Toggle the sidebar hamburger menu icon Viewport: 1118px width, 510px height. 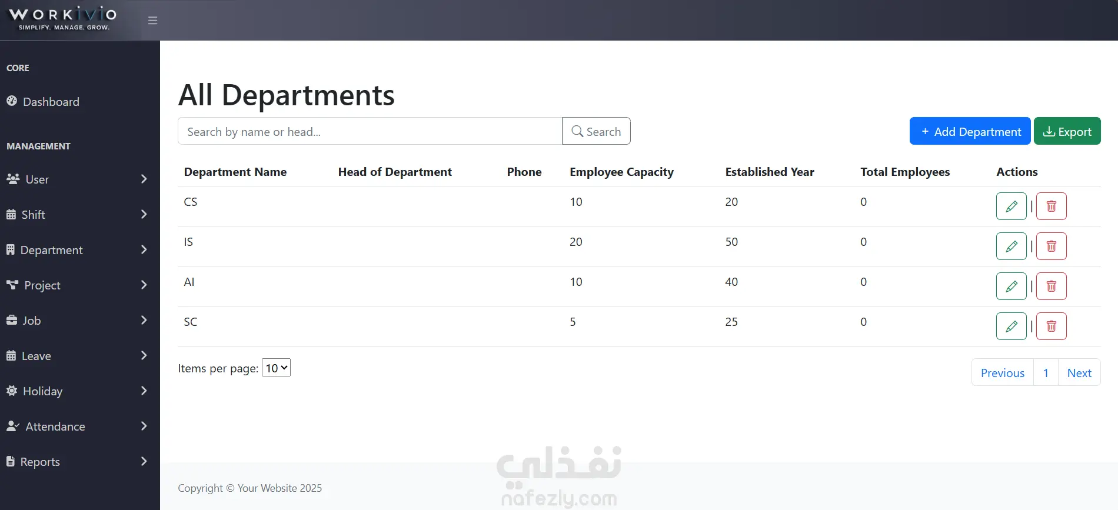point(152,21)
